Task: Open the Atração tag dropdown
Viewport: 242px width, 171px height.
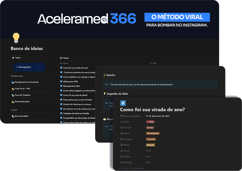Action: 151,145
